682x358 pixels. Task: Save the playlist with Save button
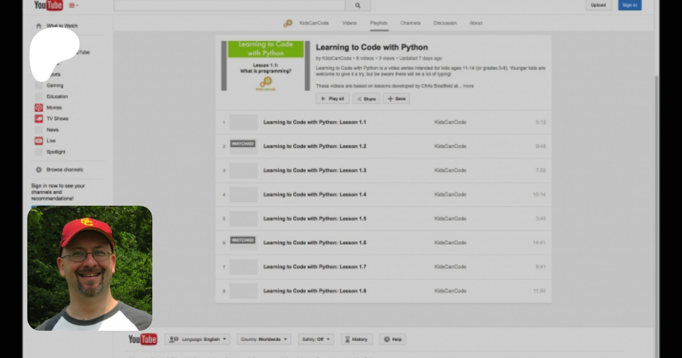tap(396, 99)
